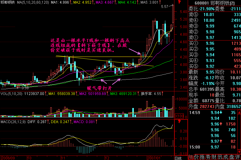
Task: Switch to the 细 tab
Action: (x=191, y=157)
